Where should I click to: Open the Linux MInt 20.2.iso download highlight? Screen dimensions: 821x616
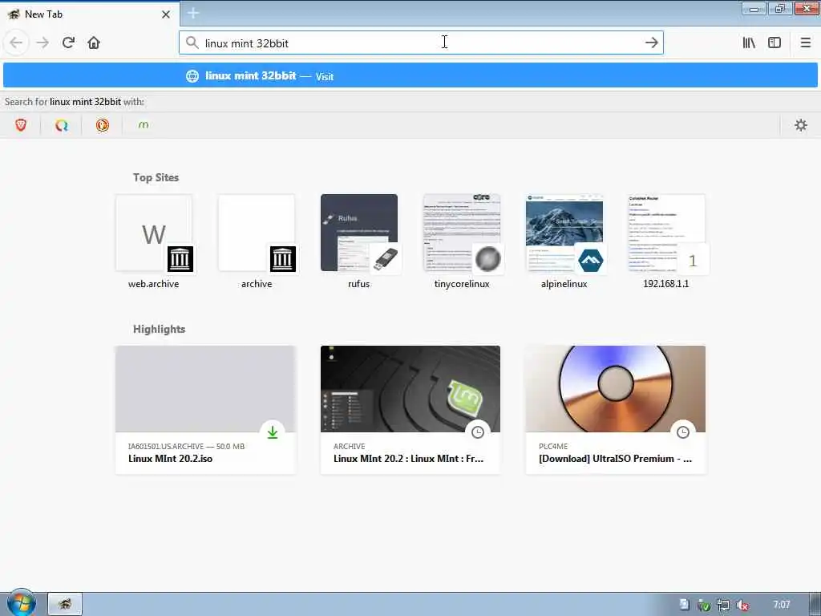205,410
